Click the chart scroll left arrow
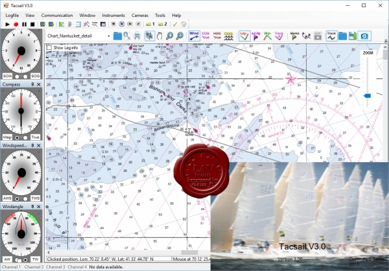 49,252
